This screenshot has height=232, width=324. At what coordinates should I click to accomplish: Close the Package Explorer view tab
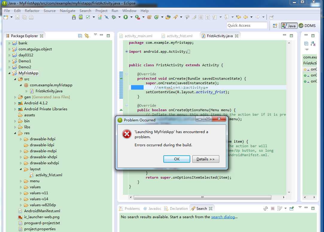click(x=42, y=36)
